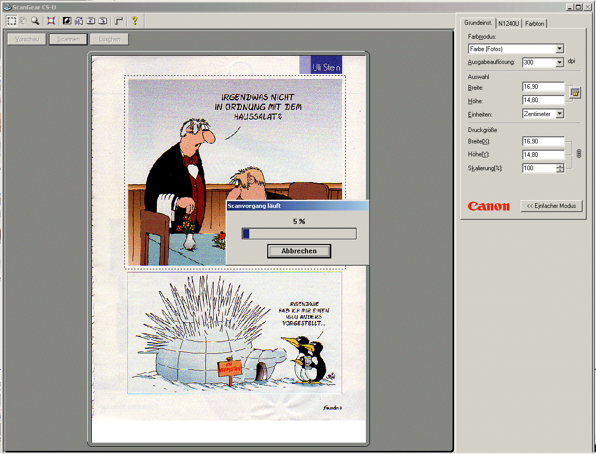Click the Skalierung percentage field
596x454 pixels.
[x=539, y=168]
